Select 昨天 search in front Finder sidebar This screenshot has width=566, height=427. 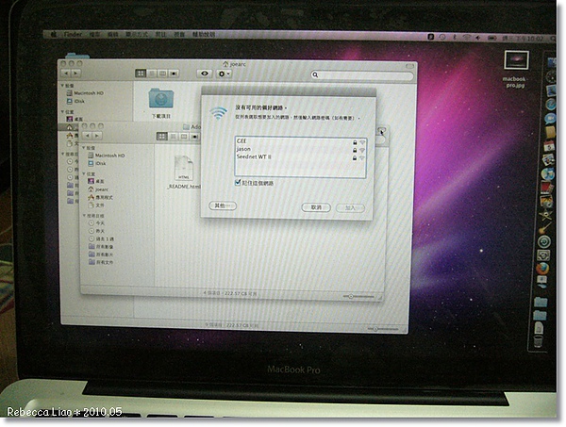click(x=96, y=231)
